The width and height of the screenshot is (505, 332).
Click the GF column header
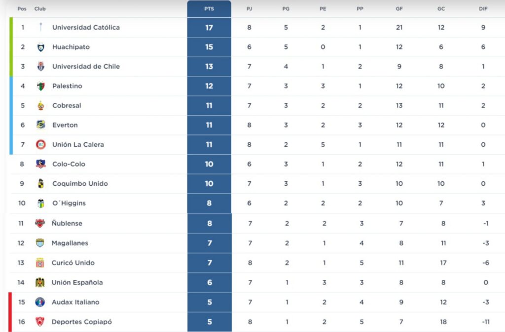click(399, 9)
